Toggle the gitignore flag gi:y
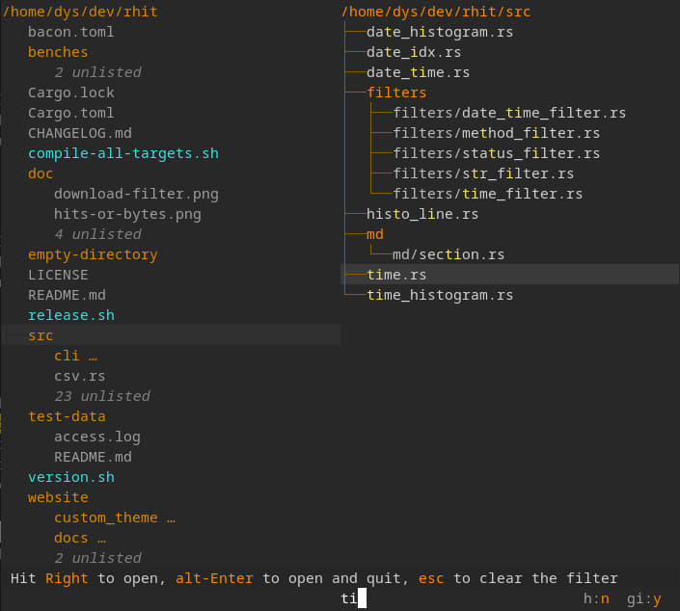Image resolution: width=680 pixels, height=611 pixels. point(643,598)
